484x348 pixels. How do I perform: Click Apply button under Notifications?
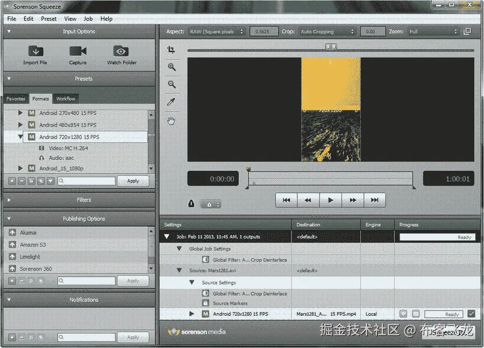[133, 337]
